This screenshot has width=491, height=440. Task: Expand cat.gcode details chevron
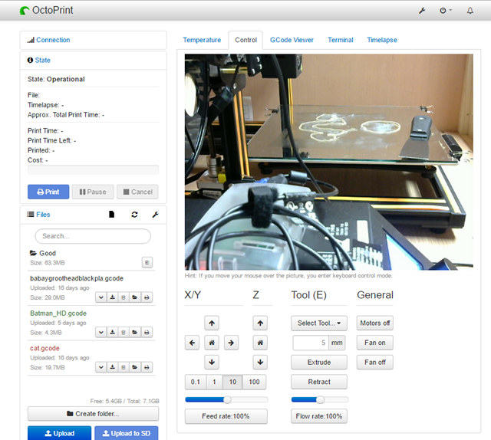click(x=101, y=367)
